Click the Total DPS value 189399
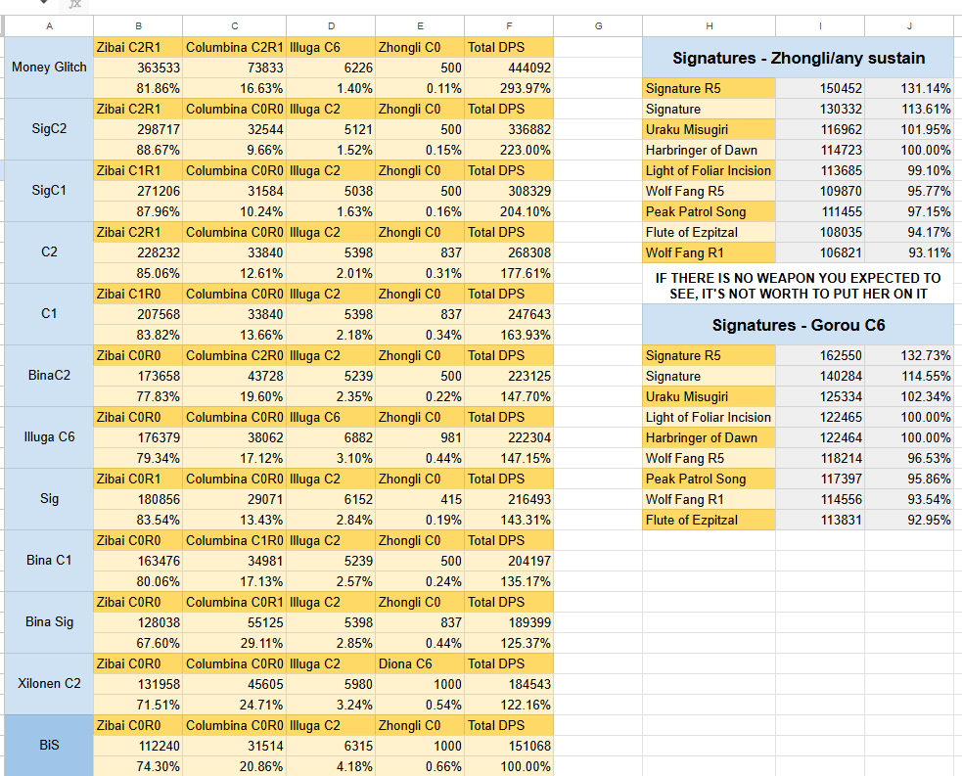The height and width of the screenshot is (776, 962). tap(509, 622)
